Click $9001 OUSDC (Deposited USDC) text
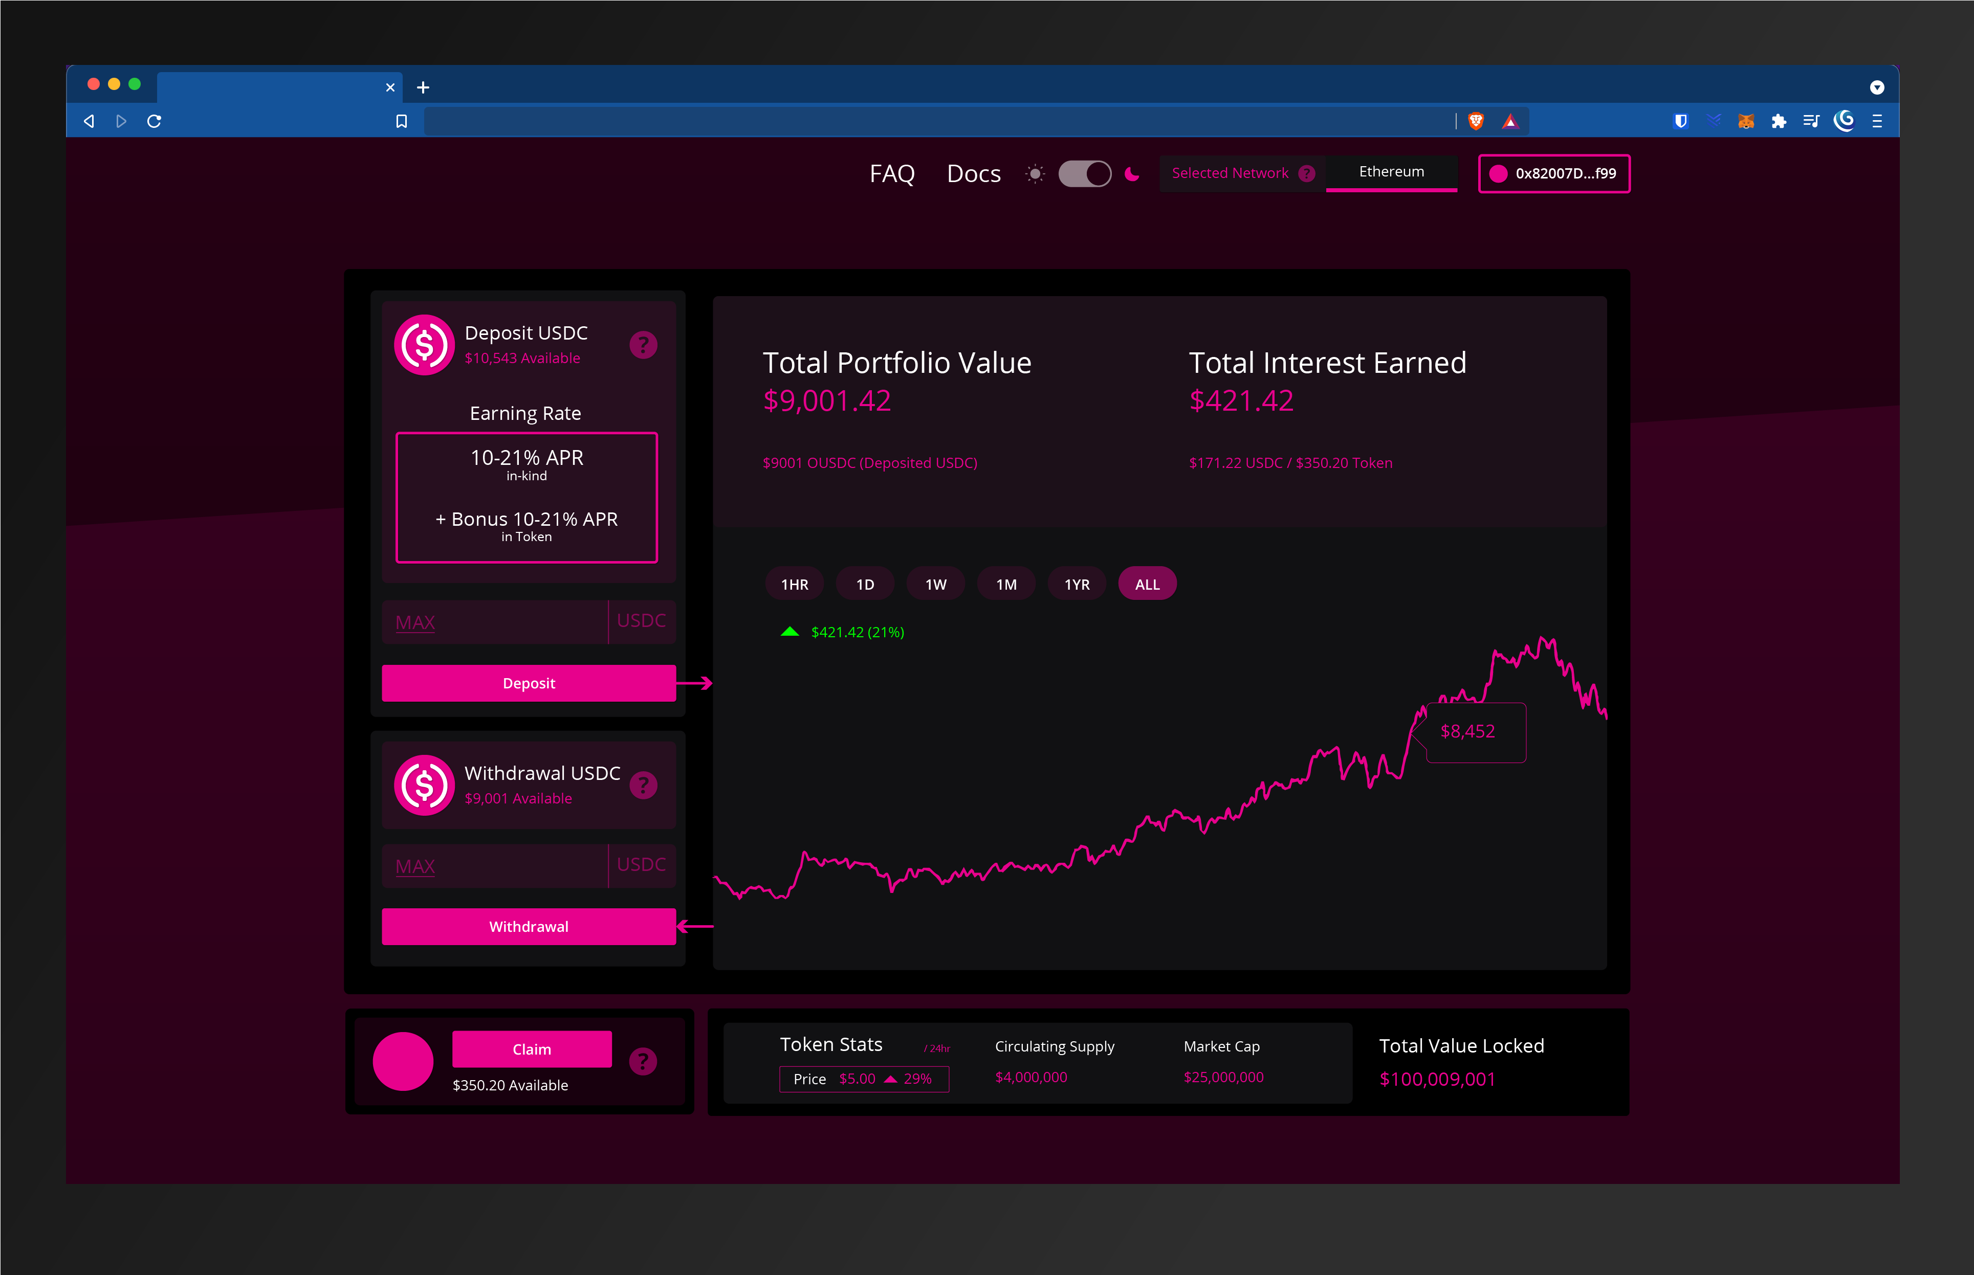Image resolution: width=1974 pixels, height=1275 pixels. tap(870, 464)
